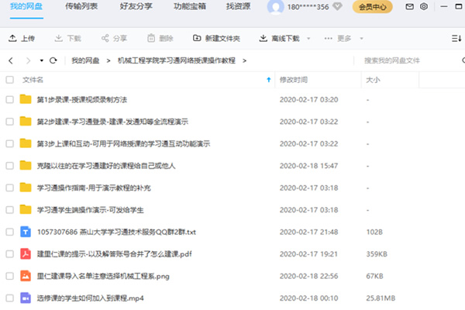Go back with the left arrow
This screenshot has width=465, height=310.
click(10, 60)
